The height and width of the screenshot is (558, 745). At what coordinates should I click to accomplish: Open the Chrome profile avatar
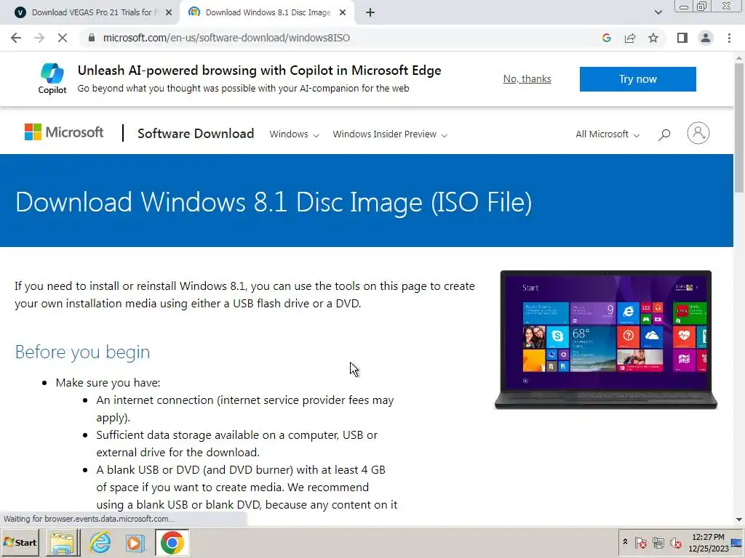coord(706,38)
